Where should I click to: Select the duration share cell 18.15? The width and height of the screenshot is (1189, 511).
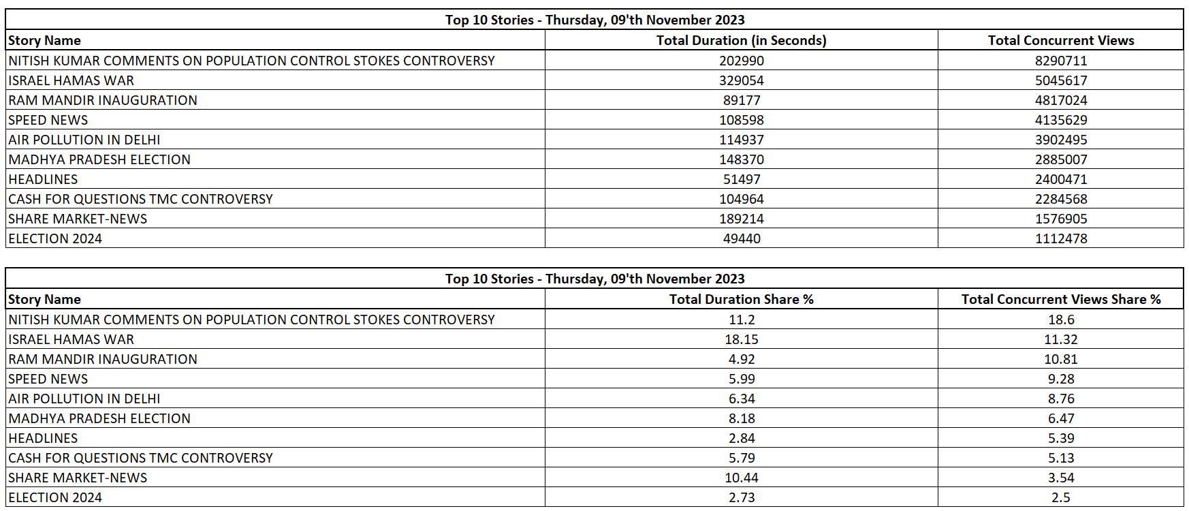tap(741, 339)
